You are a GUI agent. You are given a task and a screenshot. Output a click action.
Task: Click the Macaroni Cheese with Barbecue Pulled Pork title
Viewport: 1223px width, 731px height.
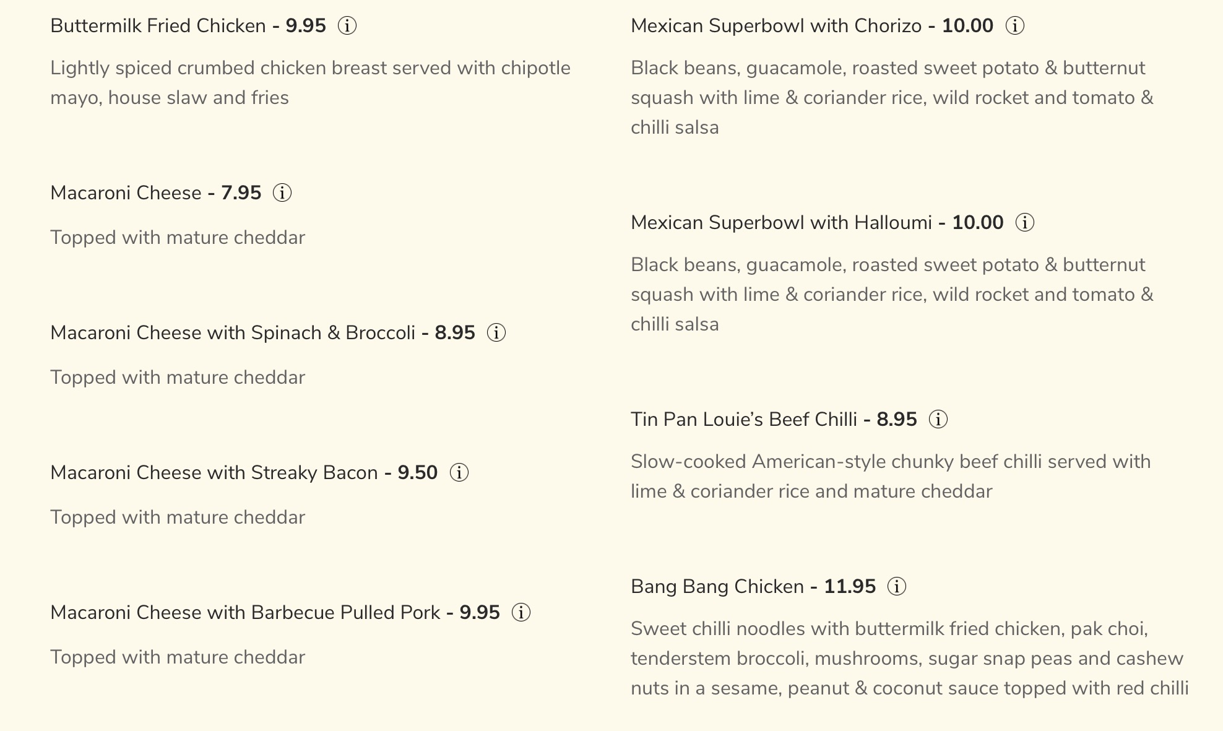coord(244,613)
